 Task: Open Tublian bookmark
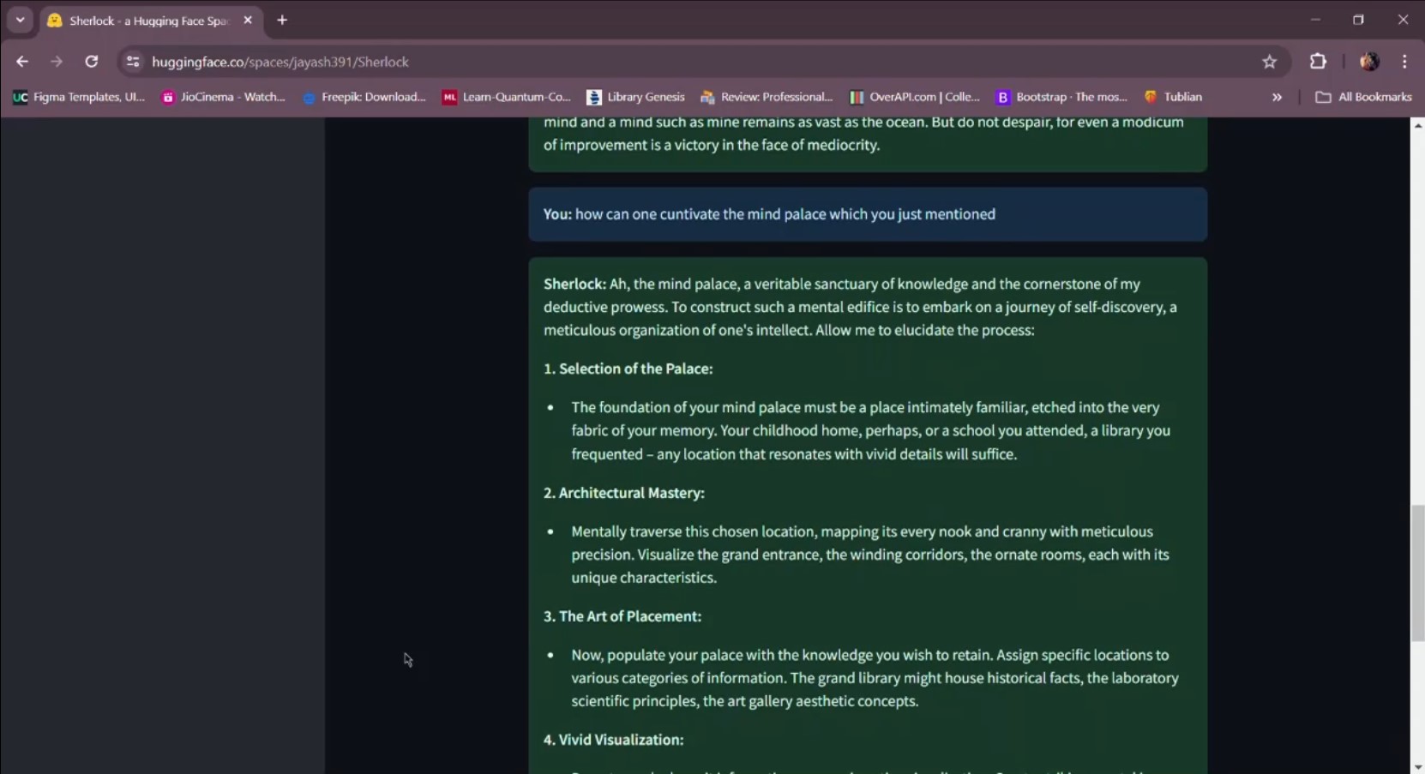click(x=1173, y=97)
